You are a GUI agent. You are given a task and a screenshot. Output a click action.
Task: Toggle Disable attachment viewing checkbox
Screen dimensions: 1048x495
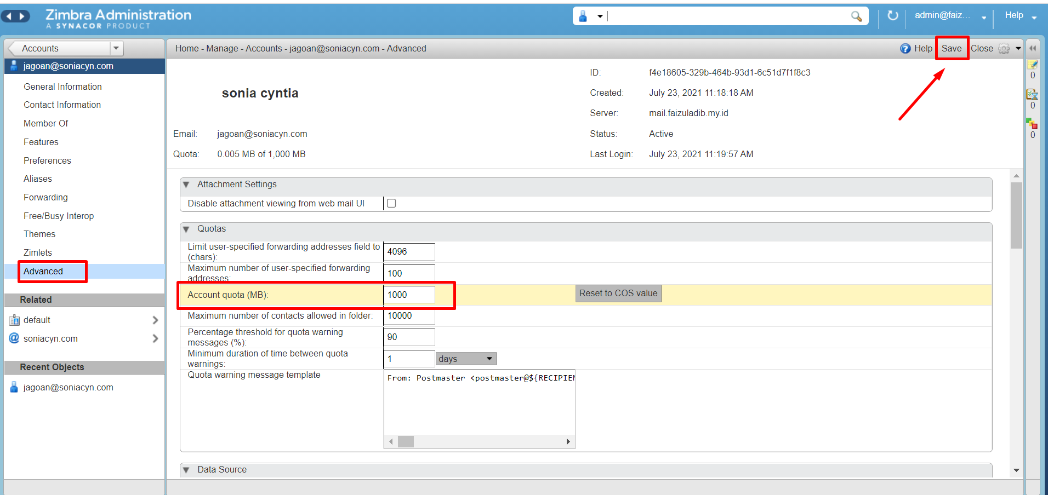pyautogui.click(x=391, y=203)
